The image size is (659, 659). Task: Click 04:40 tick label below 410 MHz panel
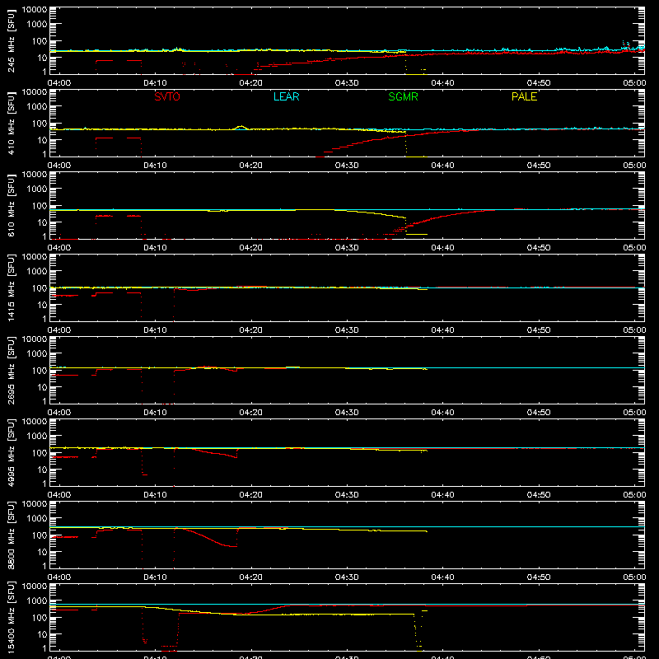442,166
